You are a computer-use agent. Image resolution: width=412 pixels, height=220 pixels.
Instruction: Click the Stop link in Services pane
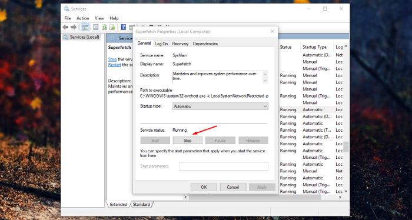(x=112, y=59)
